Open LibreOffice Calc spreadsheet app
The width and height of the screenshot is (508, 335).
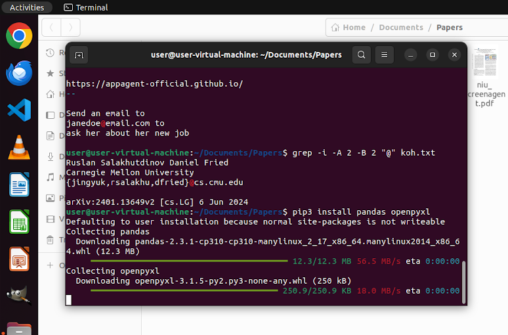[19, 222]
